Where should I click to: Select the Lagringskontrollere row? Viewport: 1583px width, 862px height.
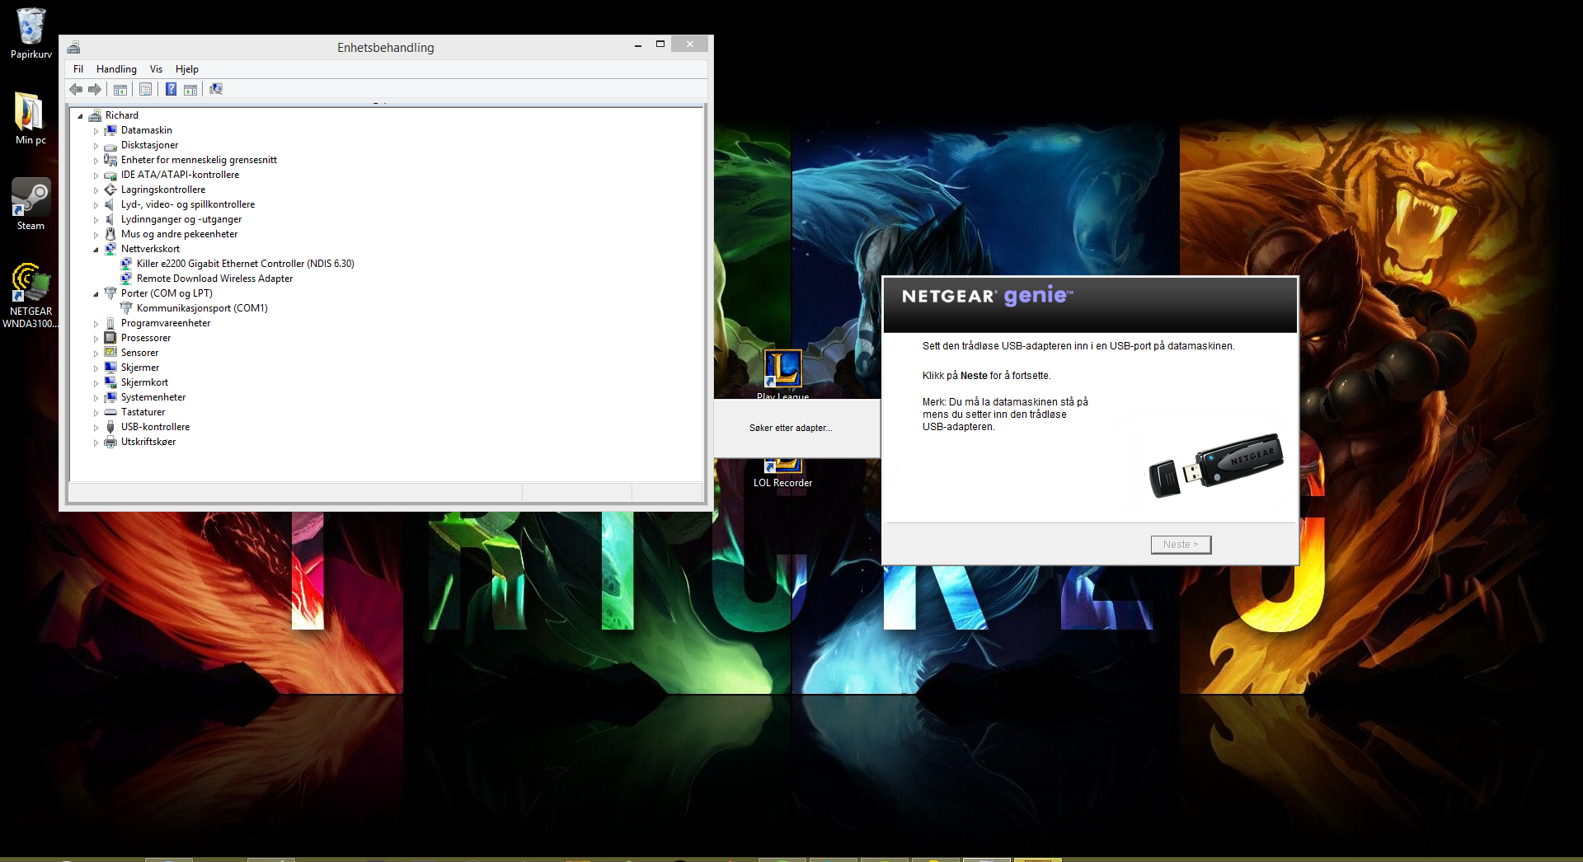click(163, 190)
